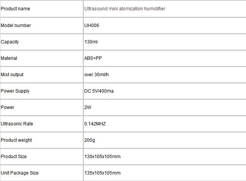Image resolution: width=246 pixels, height=181 pixels.
Task: Select the 135x105x105mm package size
Action: pos(103,173)
